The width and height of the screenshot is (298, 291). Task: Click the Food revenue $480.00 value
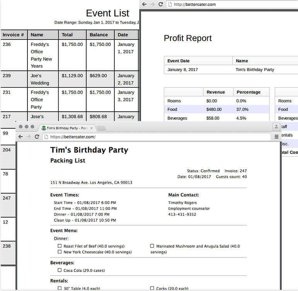pyautogui.click(x=214, y=109)
